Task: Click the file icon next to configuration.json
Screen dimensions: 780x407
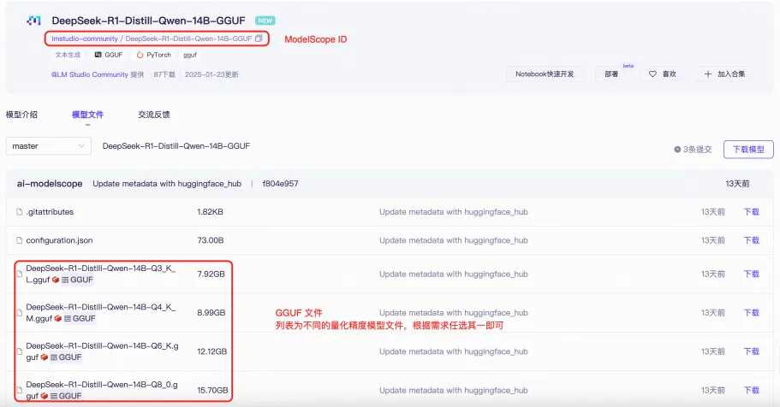Action: click(x=20, y=240)
